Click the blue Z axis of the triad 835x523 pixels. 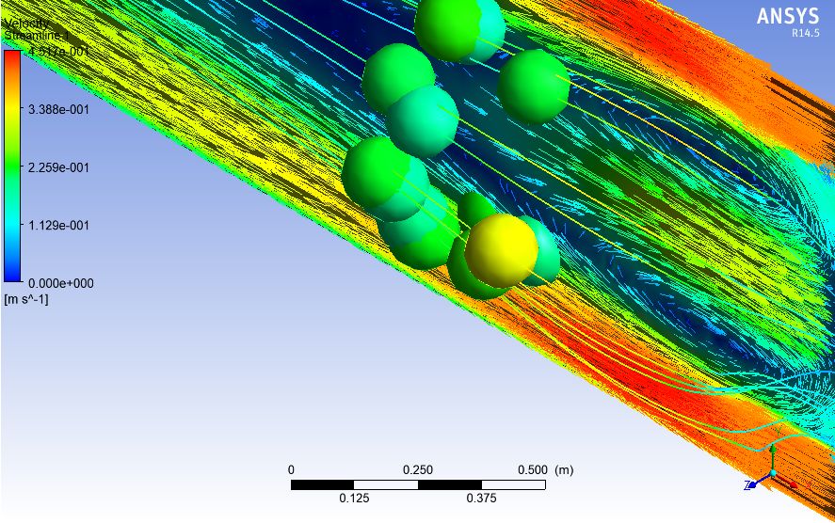(x=759, y=481)
